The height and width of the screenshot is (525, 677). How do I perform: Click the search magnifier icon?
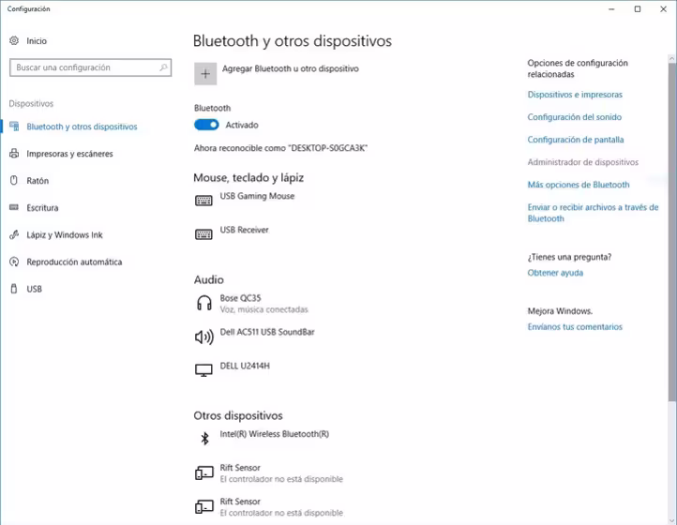(x=163, y=67)
